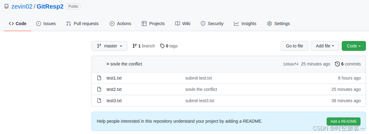
Task: Click the history clock icon beside 6 commits
Action: tap(337, 64)
